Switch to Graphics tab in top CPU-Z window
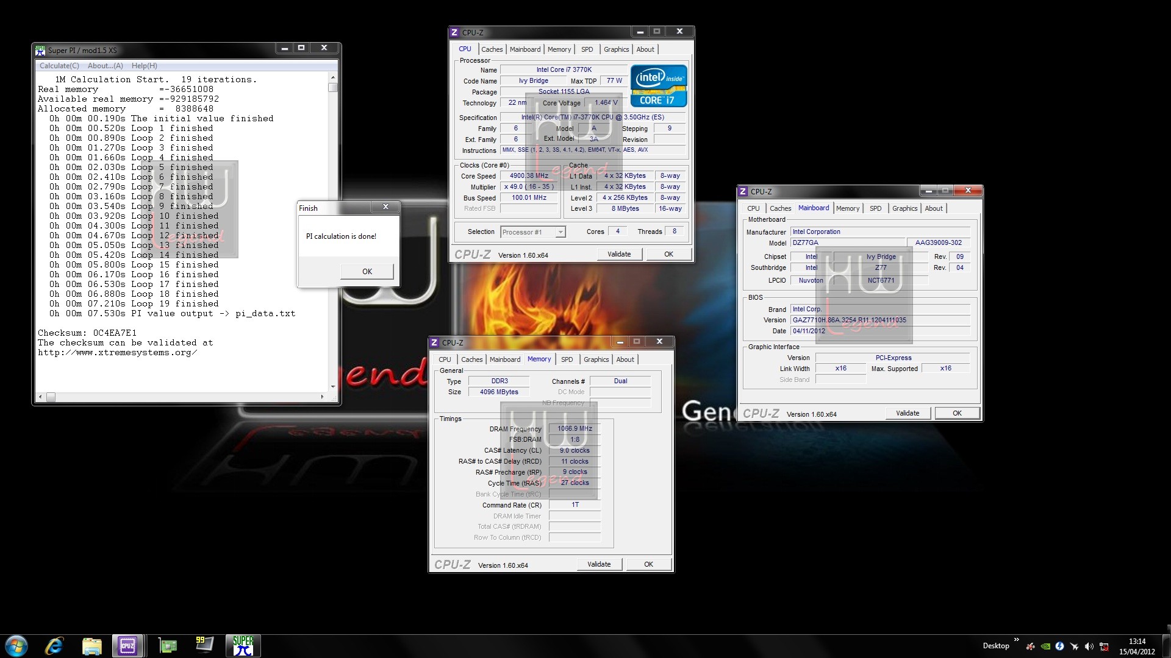Image resolution: width=1171 pixels, height=658 pixels. coord(616,49)
